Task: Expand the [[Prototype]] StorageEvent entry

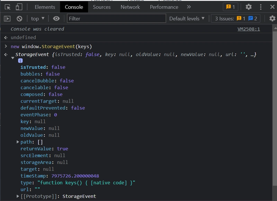Action: coord(18,196)
